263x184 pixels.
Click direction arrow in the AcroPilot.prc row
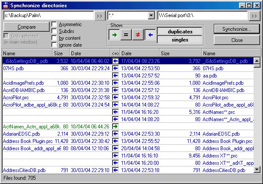click(115, 98)
